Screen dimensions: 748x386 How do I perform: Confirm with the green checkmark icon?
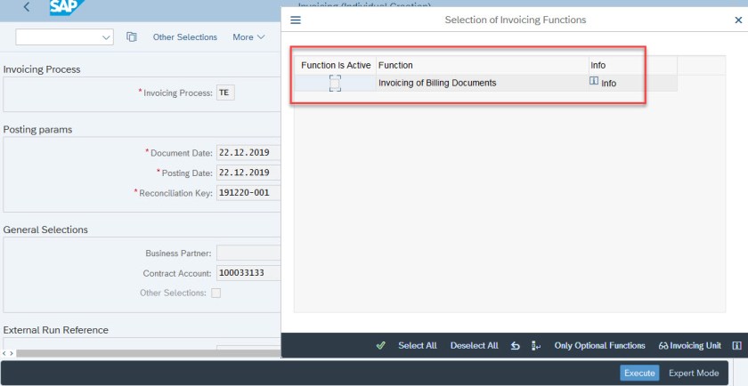point(381,345)
